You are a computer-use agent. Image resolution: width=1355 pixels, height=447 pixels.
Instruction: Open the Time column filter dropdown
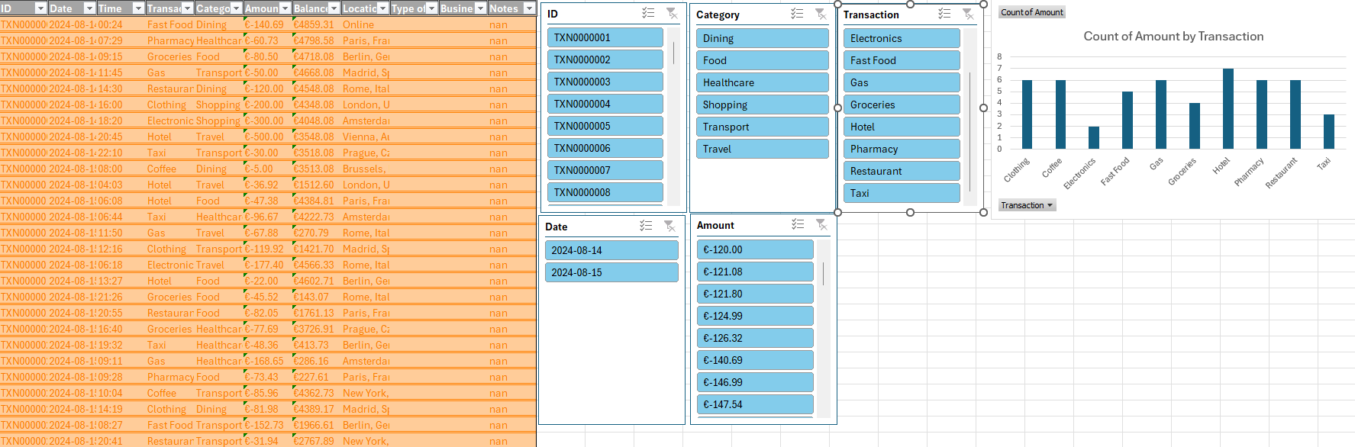click(138, 8)
